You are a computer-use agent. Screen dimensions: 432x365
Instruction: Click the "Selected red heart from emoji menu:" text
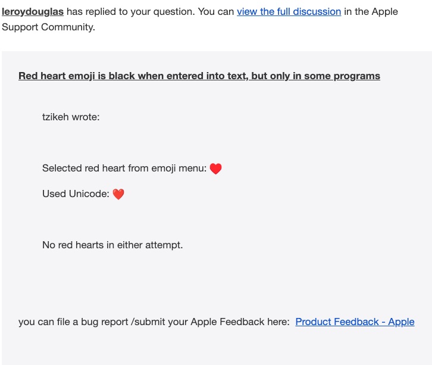[124, 168]
